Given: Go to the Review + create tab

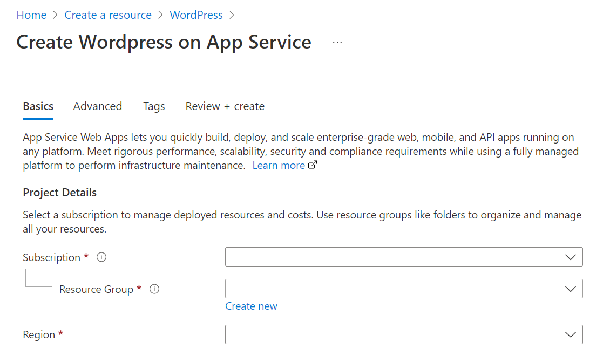Looking at the screenshot, I should pyautogui.click(x=225, y=106).
